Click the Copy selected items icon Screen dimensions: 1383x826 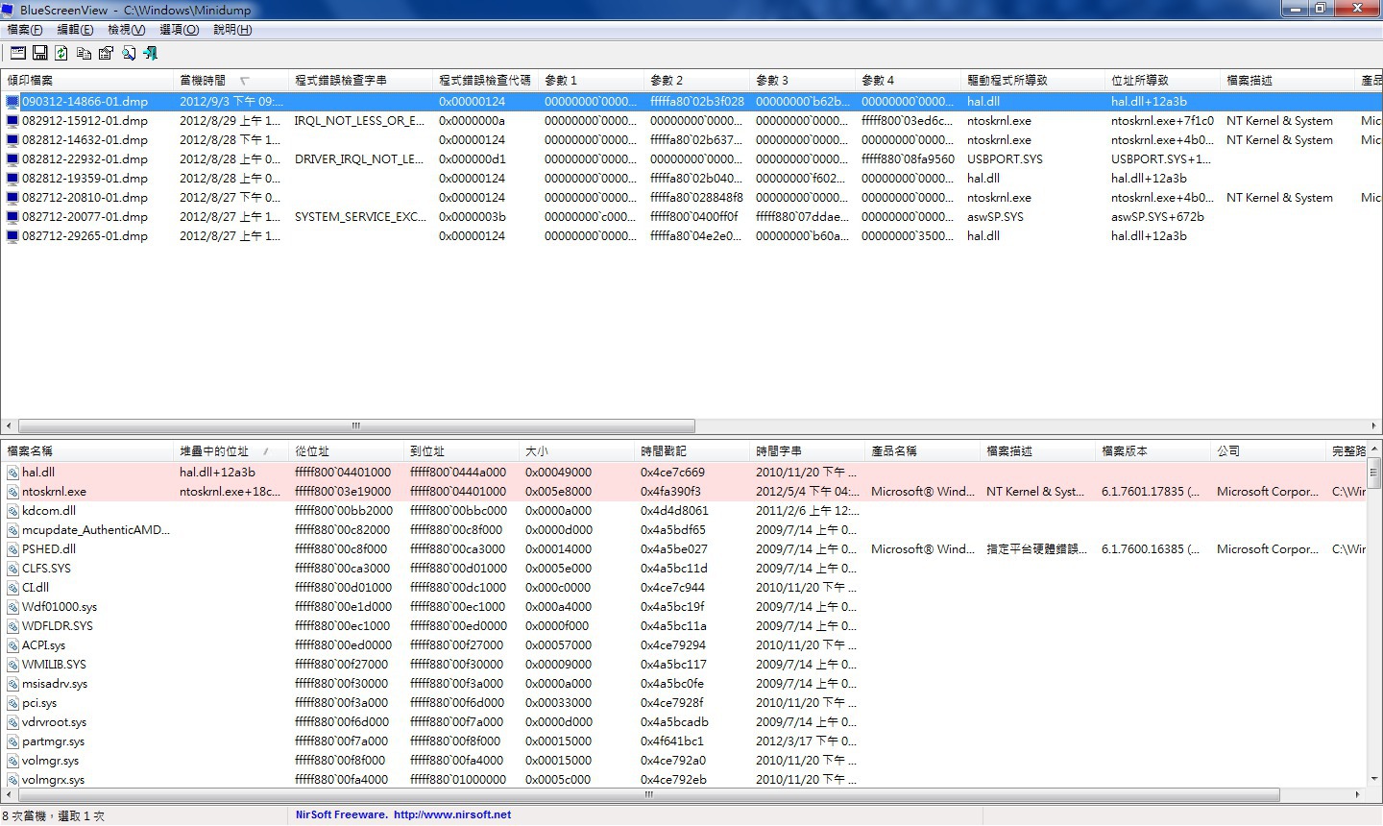click(84, 53)
